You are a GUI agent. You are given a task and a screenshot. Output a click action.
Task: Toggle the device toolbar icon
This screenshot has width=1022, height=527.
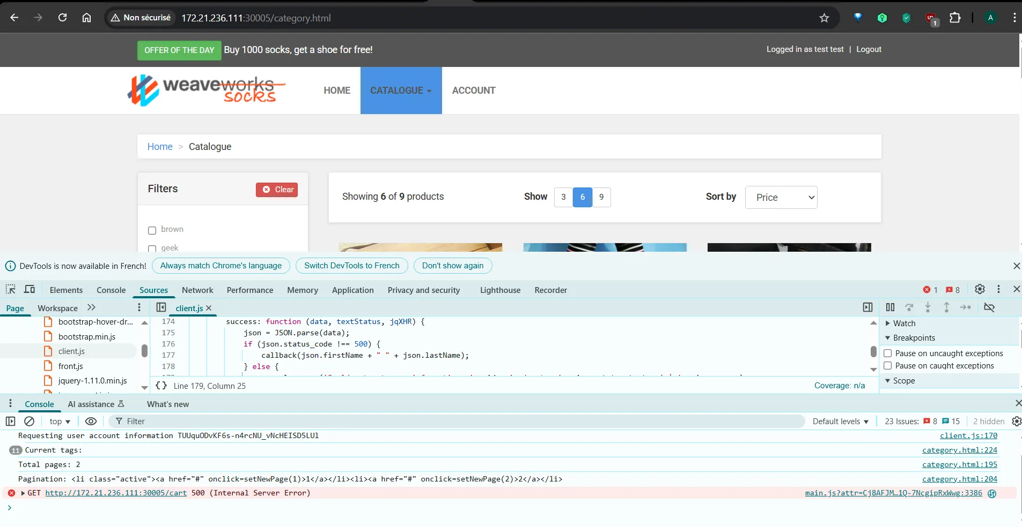pyautogui.click(x=30, y=289)
